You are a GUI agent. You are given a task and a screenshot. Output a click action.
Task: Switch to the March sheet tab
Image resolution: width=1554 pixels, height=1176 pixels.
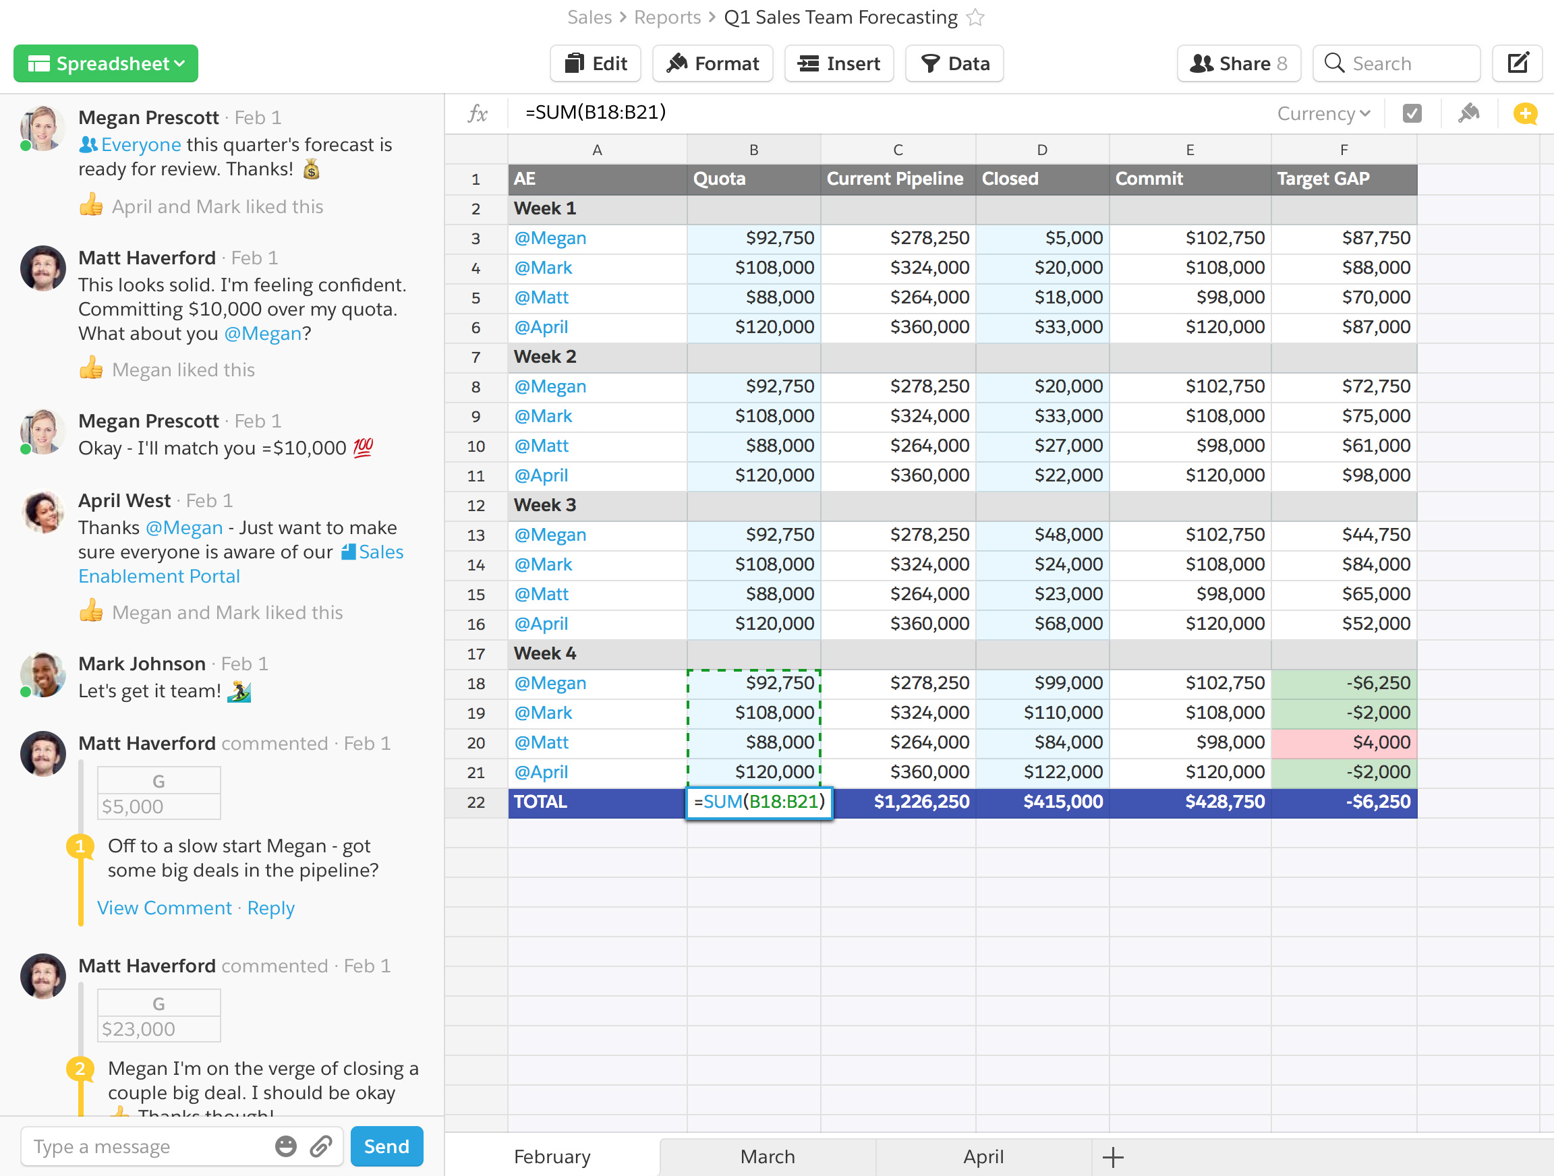coord(767,1156)
